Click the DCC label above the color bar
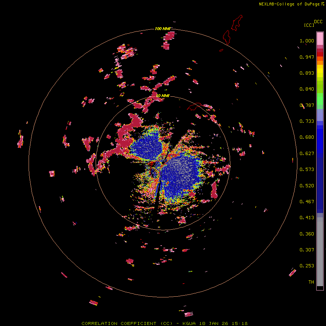The height and width of the screenshot is (326, 326). (318, 22)
